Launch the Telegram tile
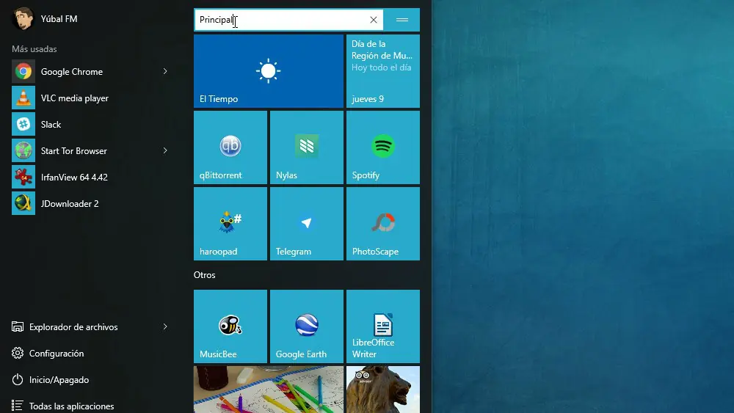Viewport: 734px width, 413px height. [x=307, y=224]
